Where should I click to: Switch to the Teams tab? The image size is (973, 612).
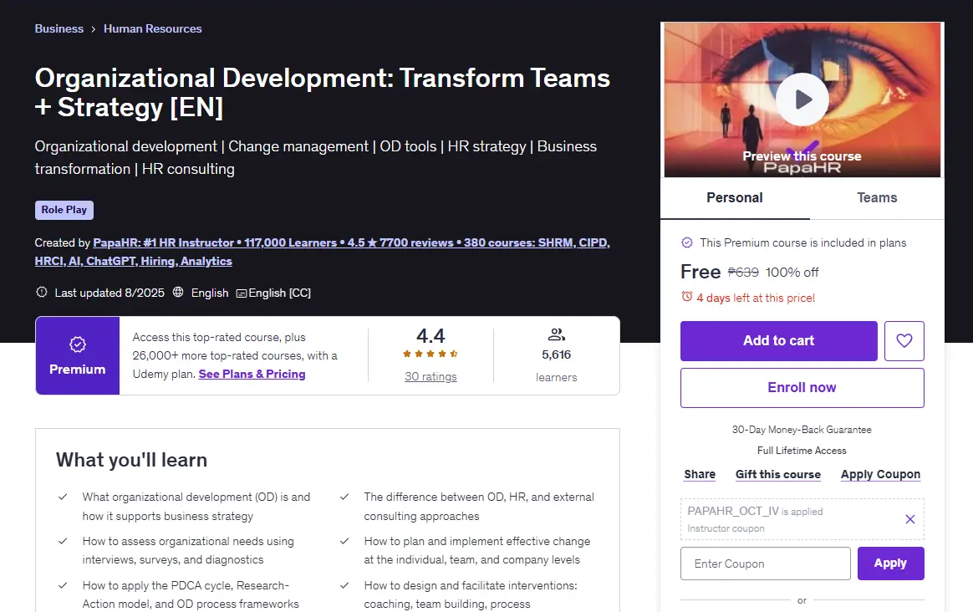click(877, 198)
